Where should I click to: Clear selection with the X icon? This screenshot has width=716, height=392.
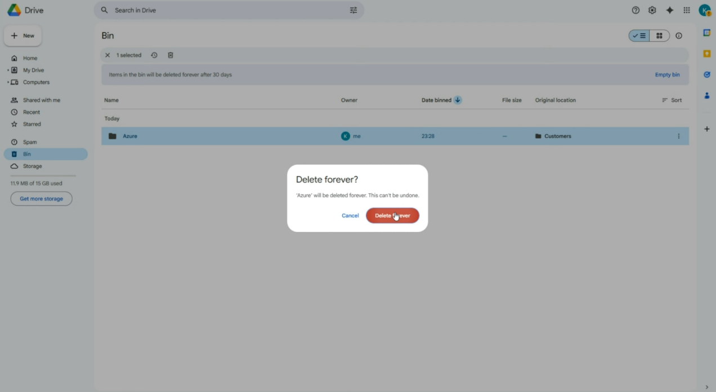(x=108, y=55)
